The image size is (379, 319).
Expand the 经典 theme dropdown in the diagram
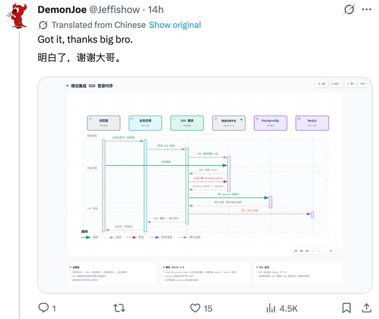click(x=336, y=84)
